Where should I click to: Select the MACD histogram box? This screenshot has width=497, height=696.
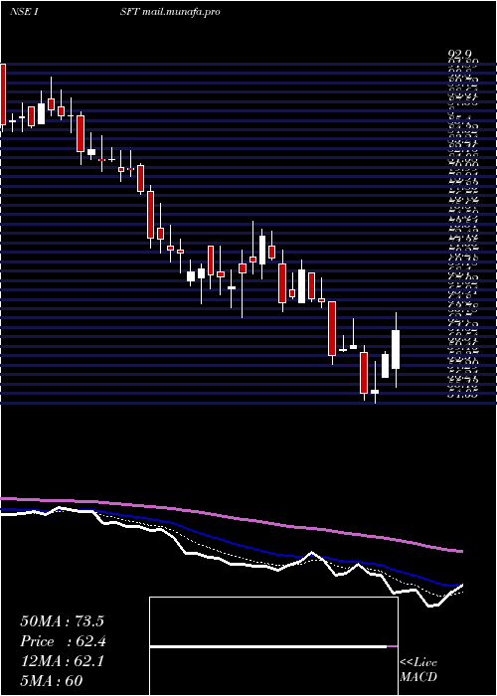[273, 646]
